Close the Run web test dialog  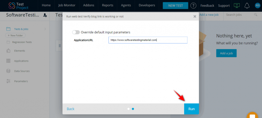195,16
